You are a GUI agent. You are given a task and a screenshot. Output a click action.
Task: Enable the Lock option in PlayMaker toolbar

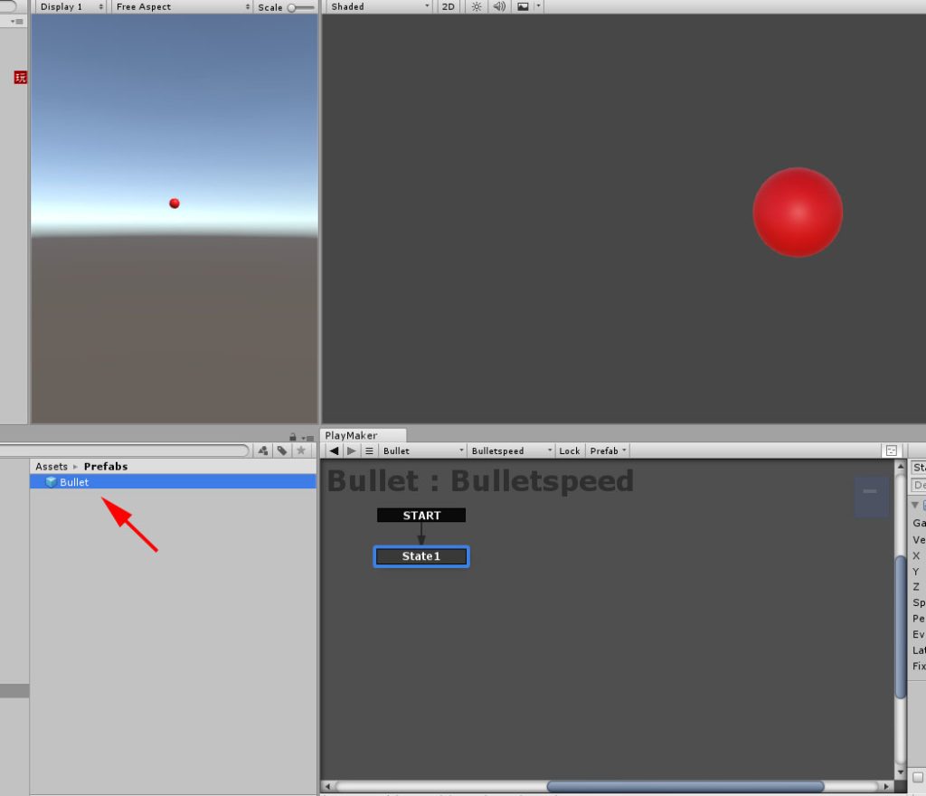(x=569, y=450)
